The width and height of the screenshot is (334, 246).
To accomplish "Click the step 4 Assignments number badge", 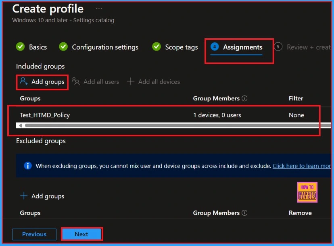I will coord(215,46).
